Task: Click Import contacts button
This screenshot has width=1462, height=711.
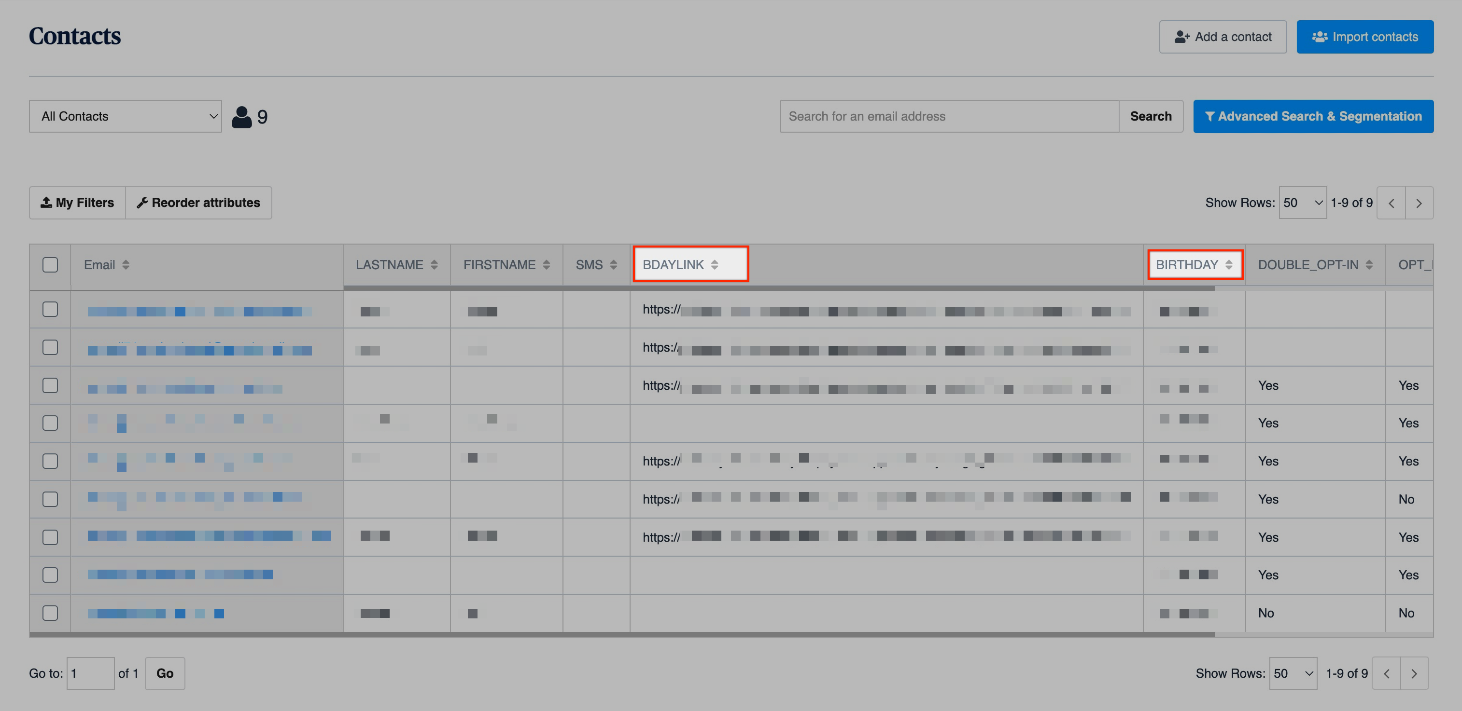Action: click(1364, 37)
